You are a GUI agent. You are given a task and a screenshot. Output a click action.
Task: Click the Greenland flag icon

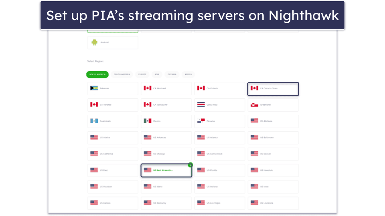pos(254,105)
